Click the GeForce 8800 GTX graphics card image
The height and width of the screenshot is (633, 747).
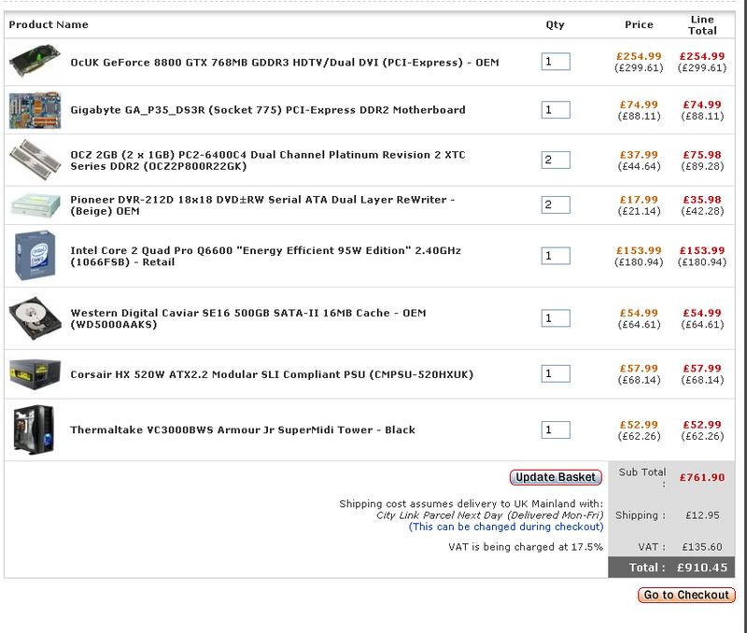(35, 63)
